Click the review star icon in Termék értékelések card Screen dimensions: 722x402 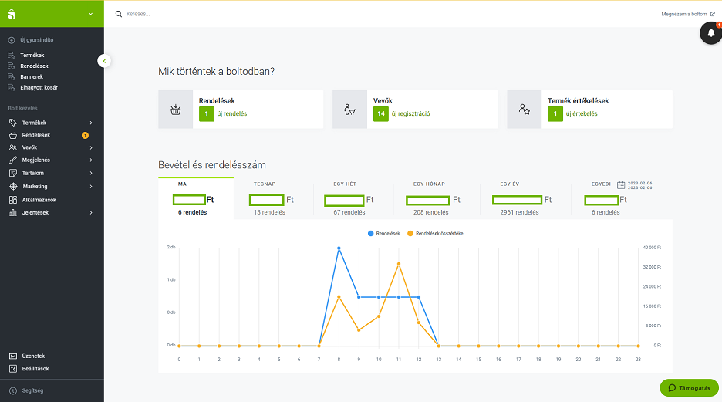[525, 110]
